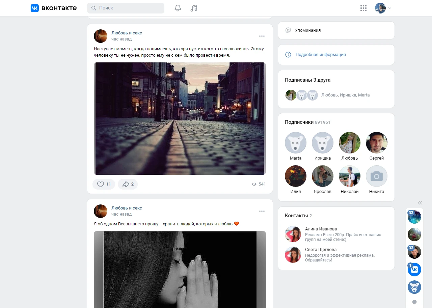Open Упоминания section
The image size is (432, 308).
336,30
